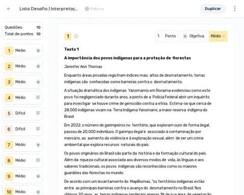
Task: Click the objective-type icon on question 2 row
Action: (x=38, y=67)
